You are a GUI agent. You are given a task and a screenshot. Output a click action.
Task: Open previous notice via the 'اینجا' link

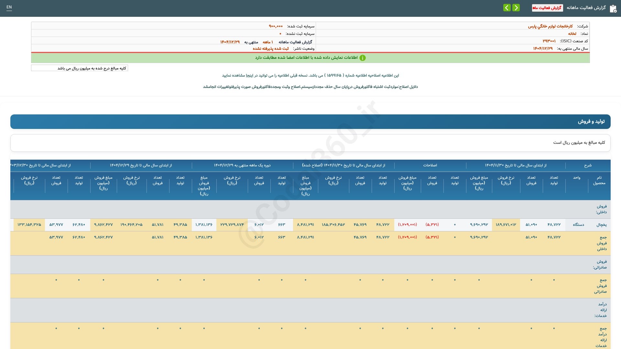coord(250,75)
